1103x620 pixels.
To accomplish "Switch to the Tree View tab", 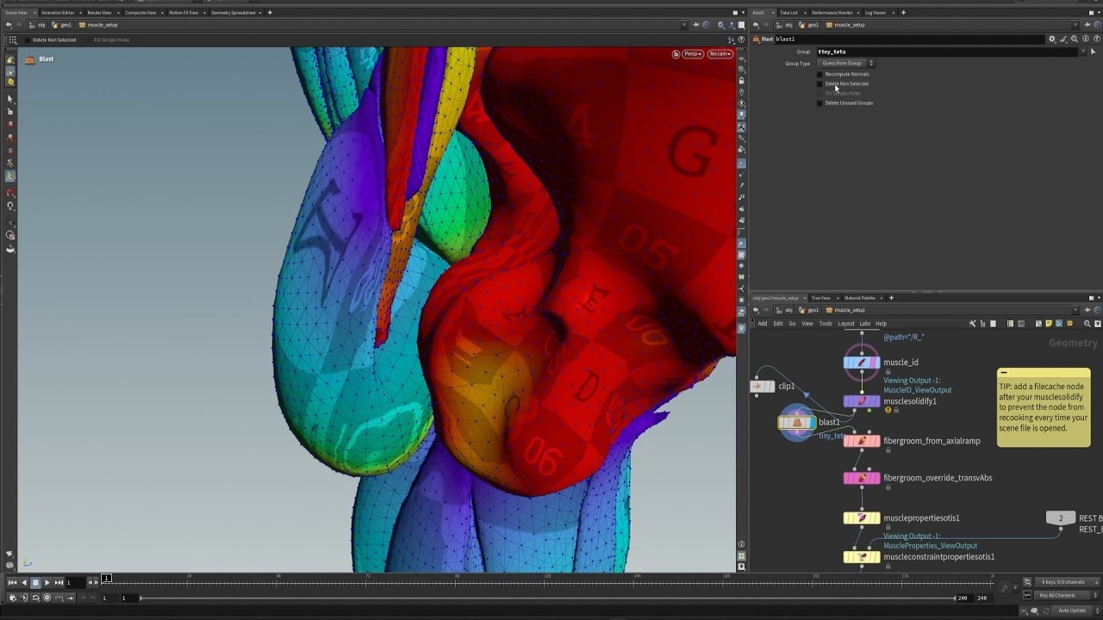I will tap(820, 298).
